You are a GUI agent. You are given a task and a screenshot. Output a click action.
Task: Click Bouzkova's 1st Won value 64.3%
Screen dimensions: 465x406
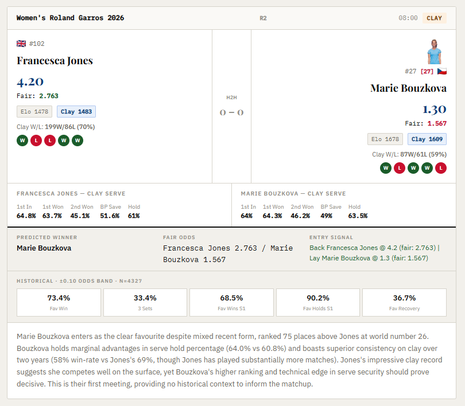pyautogui.click(x=272, y=216)
